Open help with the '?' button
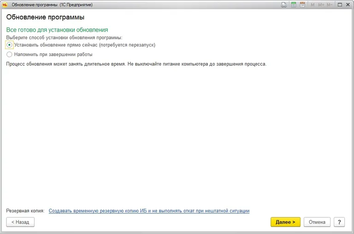Screen dimensions: 354x234 click(339, 222)
